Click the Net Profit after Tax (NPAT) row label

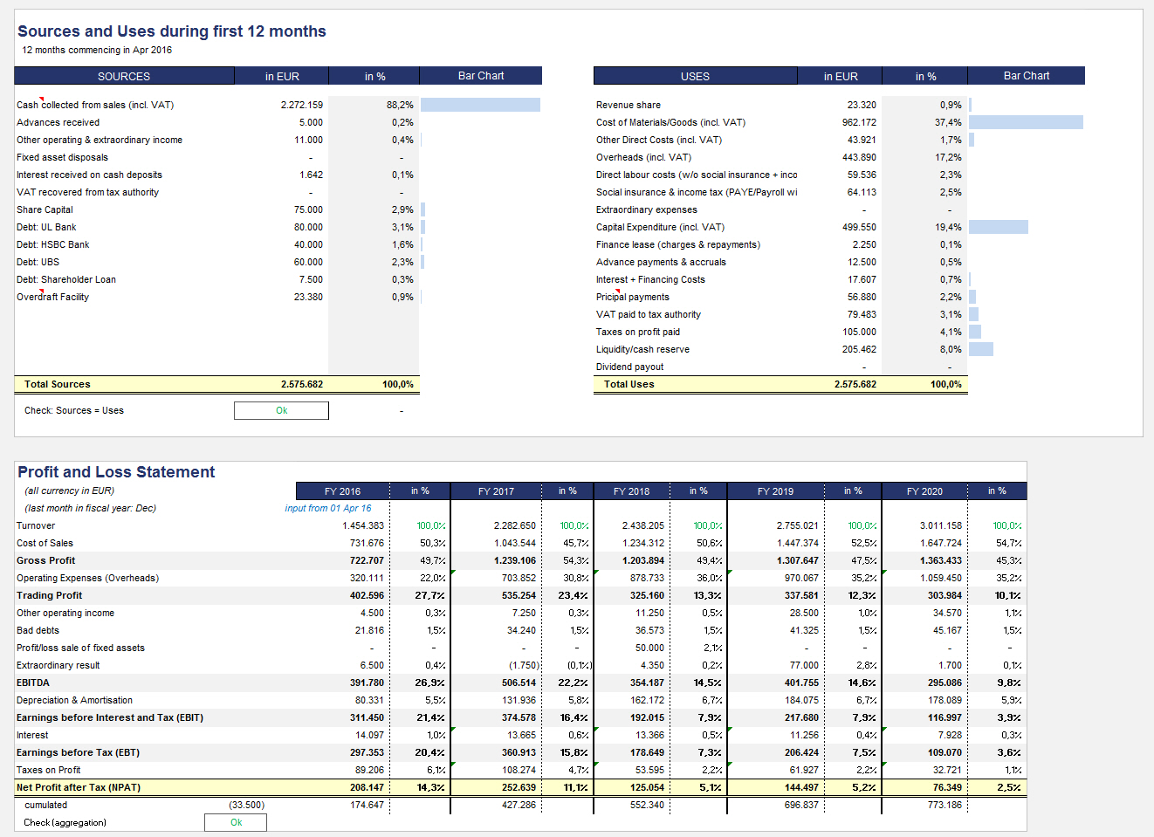tap(79, 787)
